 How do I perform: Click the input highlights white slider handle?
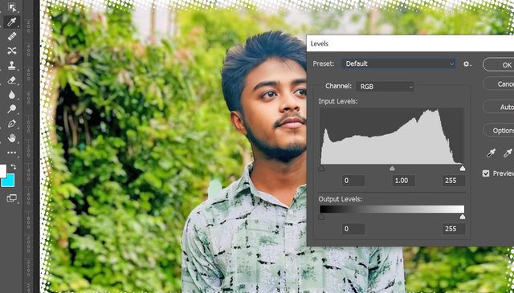[x=463, y=168]
